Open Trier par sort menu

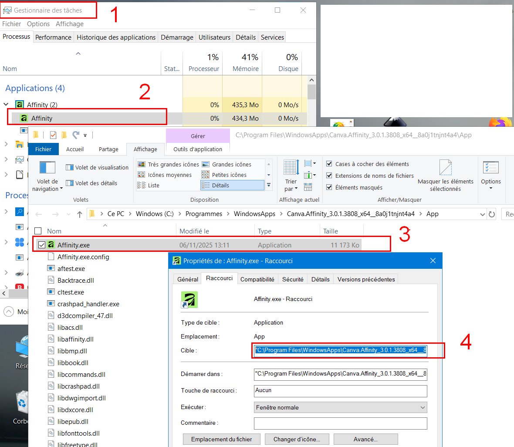point(291,176)
